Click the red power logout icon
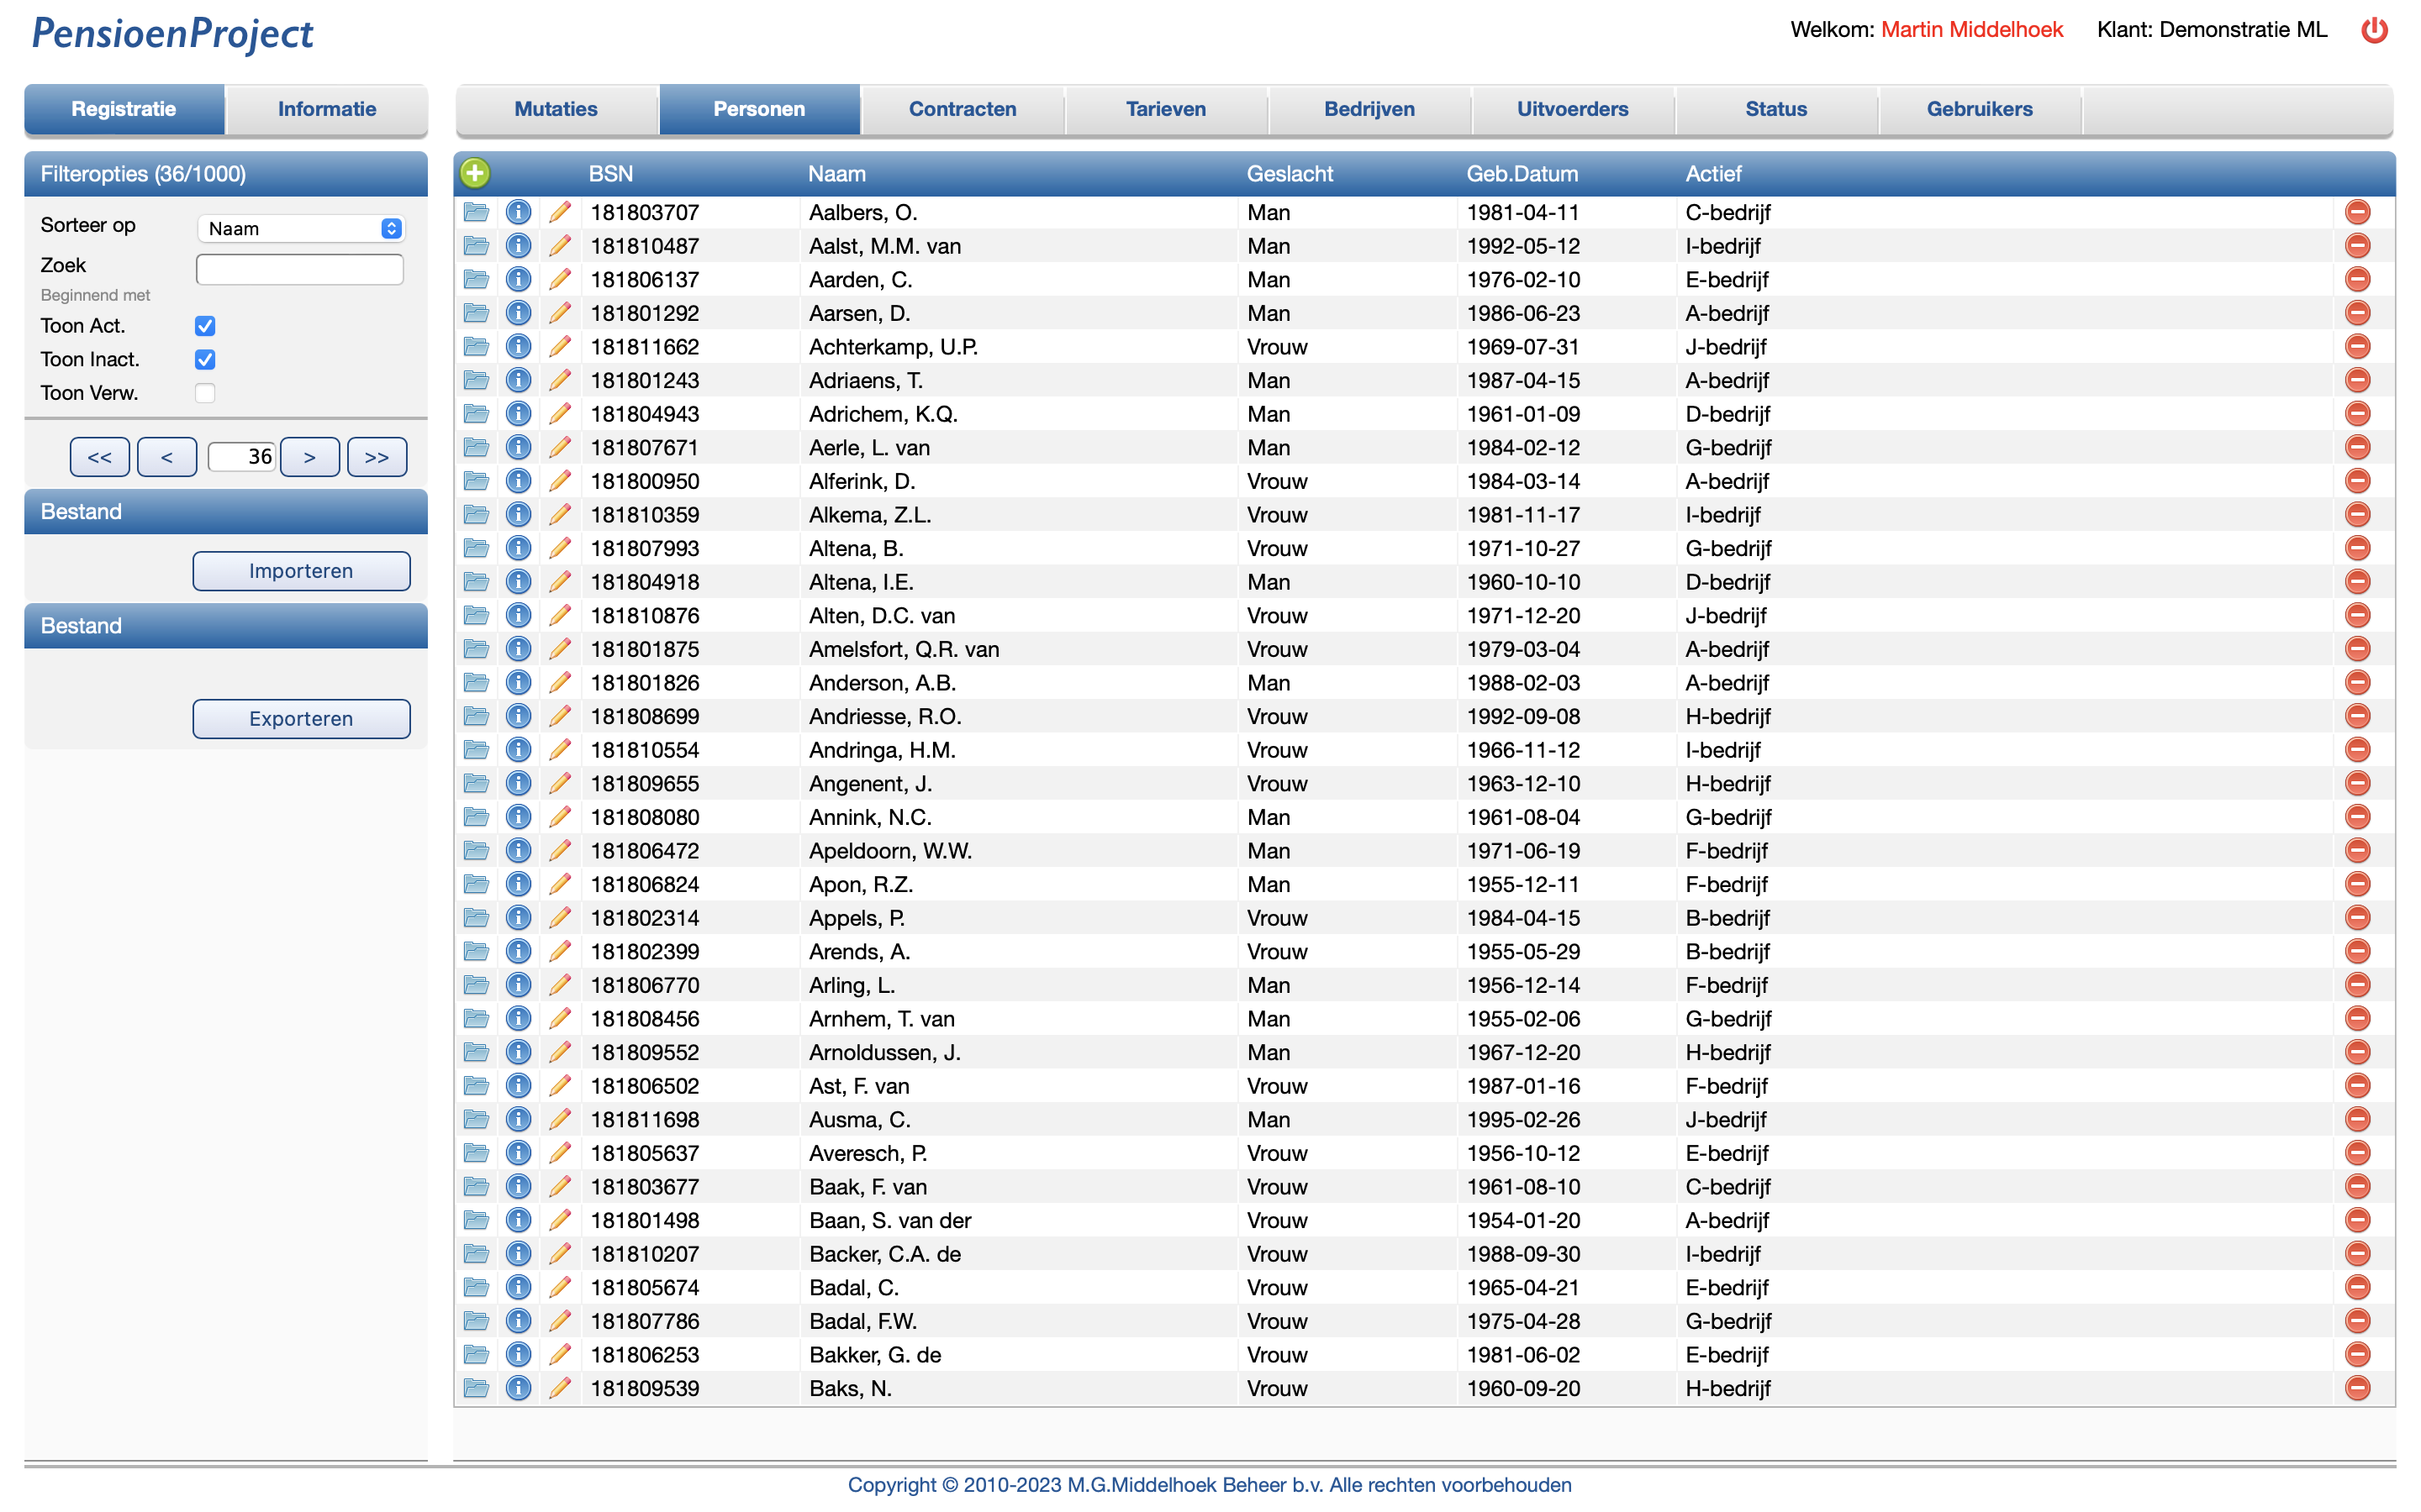2421x1512 pixels. tap(2374, 30)
